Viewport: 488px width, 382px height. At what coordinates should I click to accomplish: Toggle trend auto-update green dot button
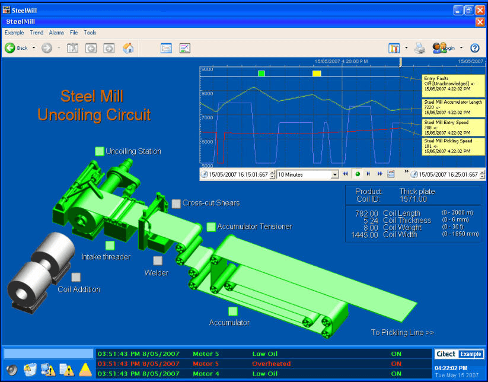coord(358,174)
